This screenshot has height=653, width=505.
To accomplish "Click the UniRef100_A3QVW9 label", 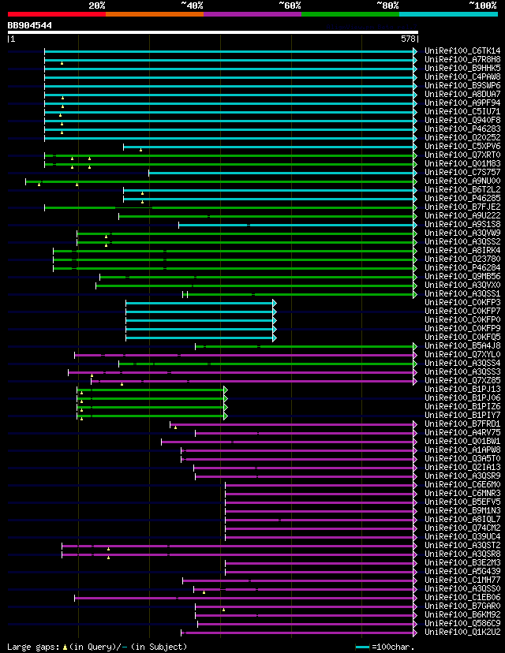I will (462, 233).
